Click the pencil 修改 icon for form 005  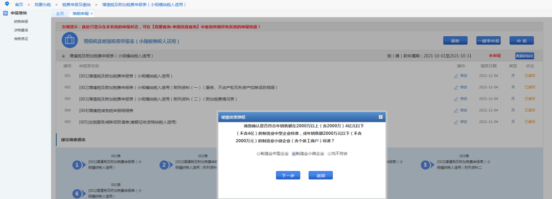click(x=456, y=122)
